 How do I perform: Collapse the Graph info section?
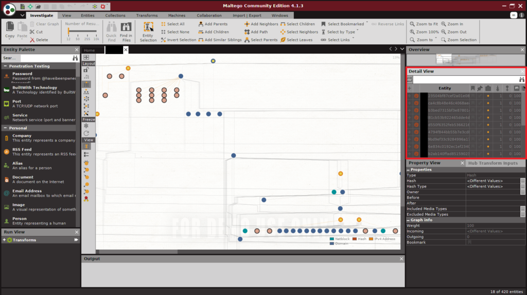[x=409, y=220]
